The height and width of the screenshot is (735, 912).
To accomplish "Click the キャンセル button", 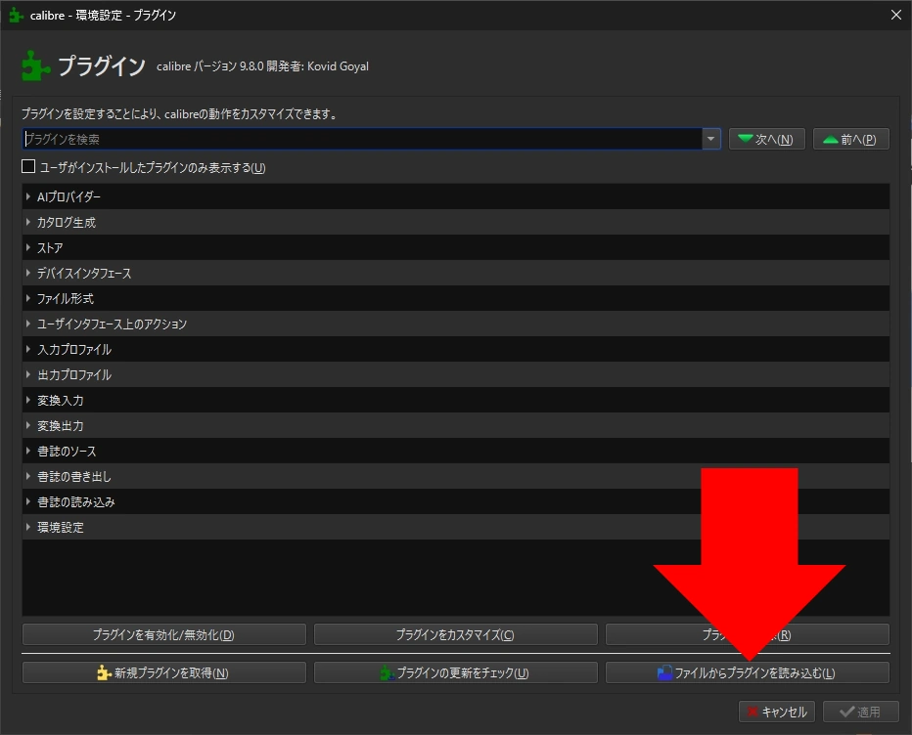I will tap(777, 712).
